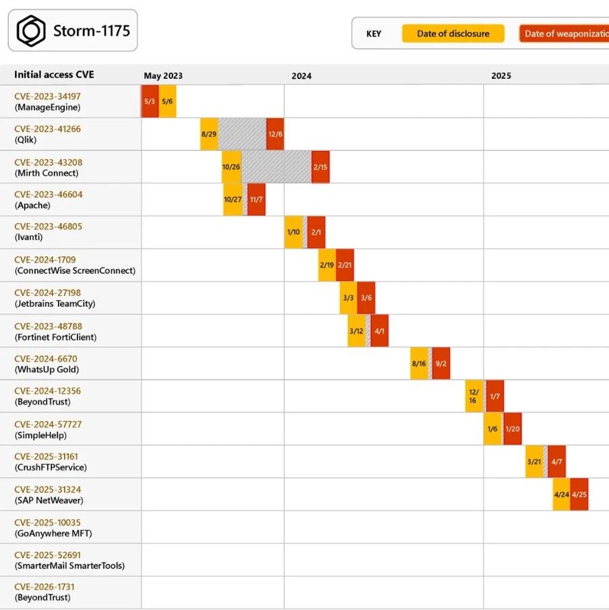Click the 12/6 weaponization marker for Qlik
Screen dimensions: 609x610
[275, 134]
